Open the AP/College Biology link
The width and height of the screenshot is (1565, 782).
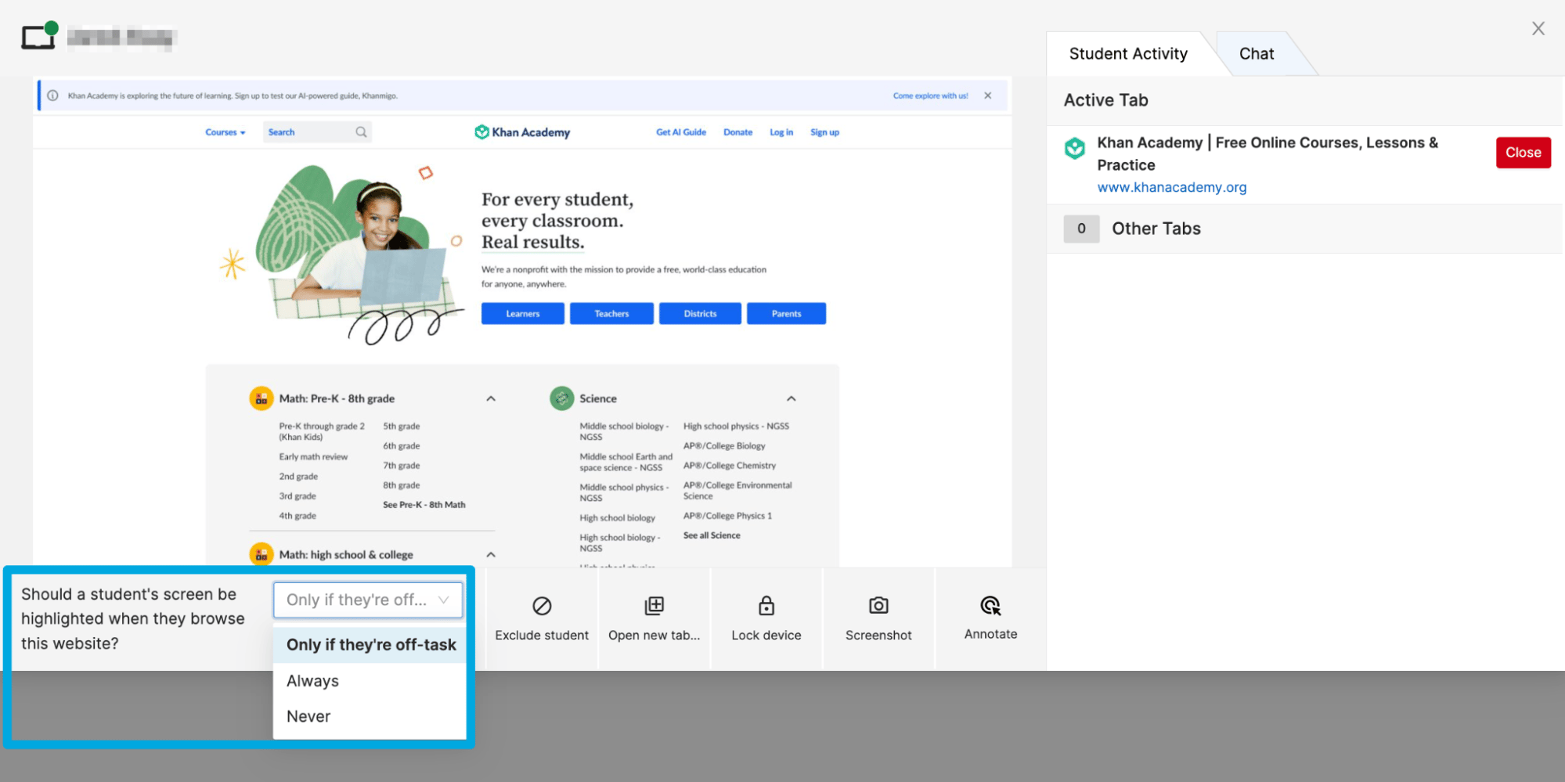click(x=724, y=446)
